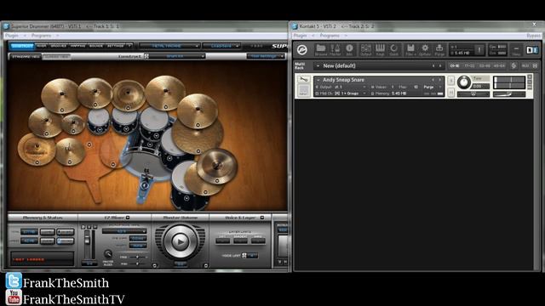Toggle Solo on Andy Sneap Snare instrument
Viewport: 545px width, 306px height.
(450, 80)
